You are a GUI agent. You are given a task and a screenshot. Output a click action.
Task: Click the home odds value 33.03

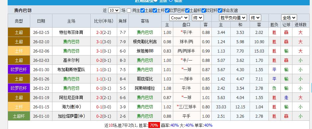click(221, 107)
